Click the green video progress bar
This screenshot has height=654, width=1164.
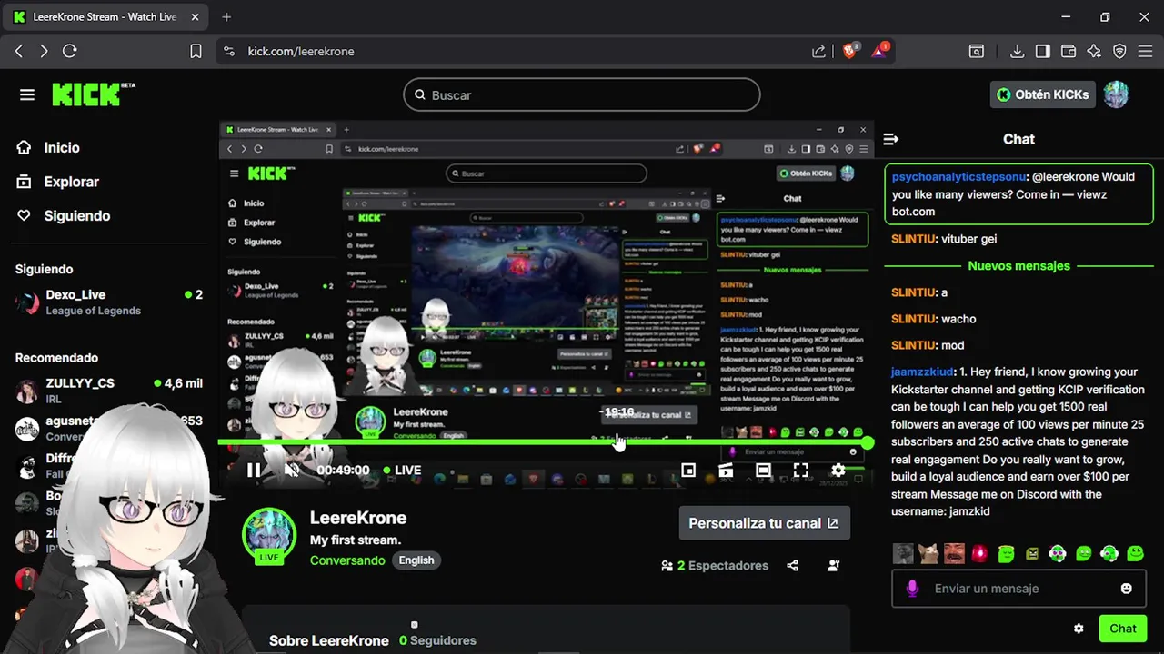tap(546, 443)
